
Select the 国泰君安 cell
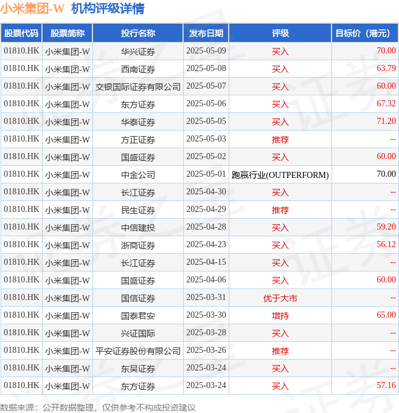point(138,316)
